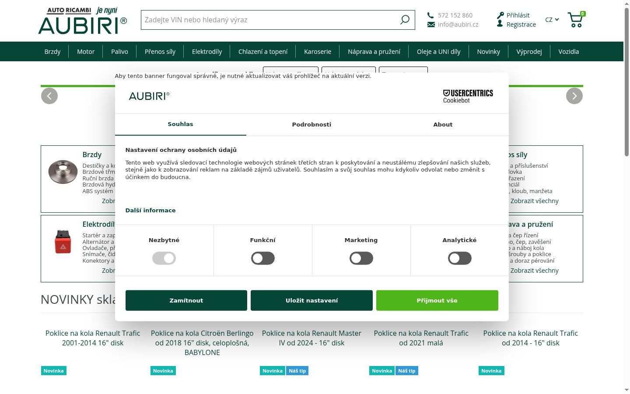Screen dimensions: 630x394
Task: Switch to the About tab
Action: pyautogui.click(x=443, y=124)
